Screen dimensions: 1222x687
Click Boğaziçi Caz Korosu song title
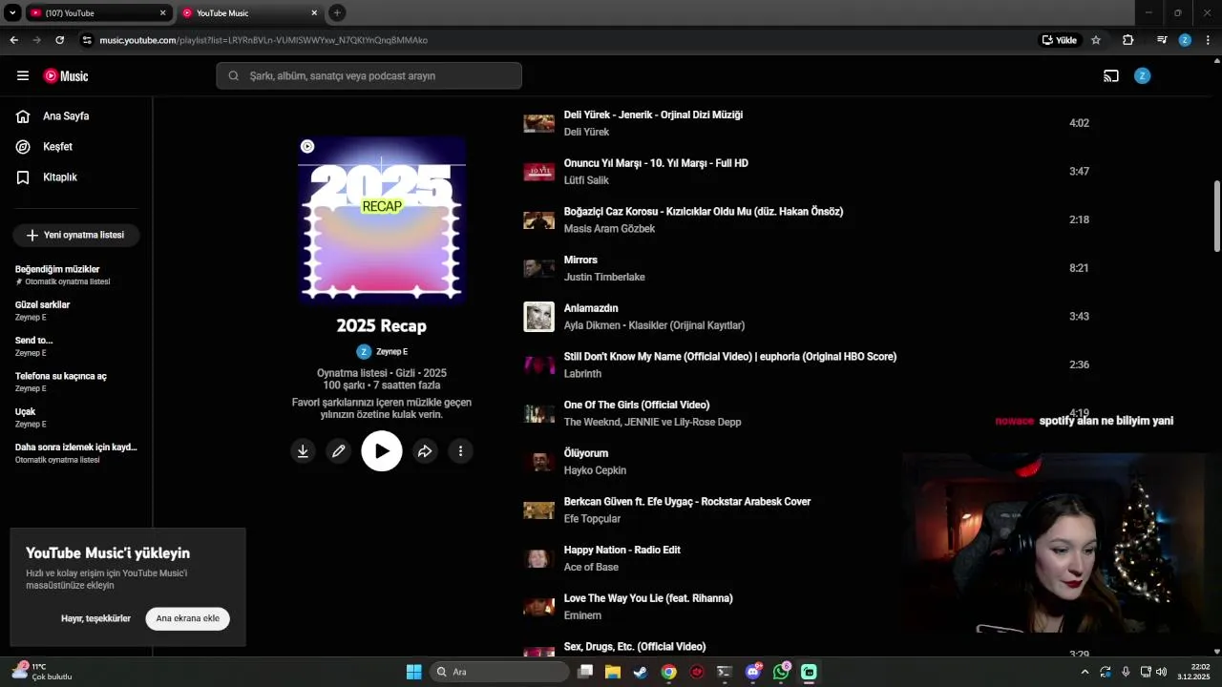tap(704, 212)
